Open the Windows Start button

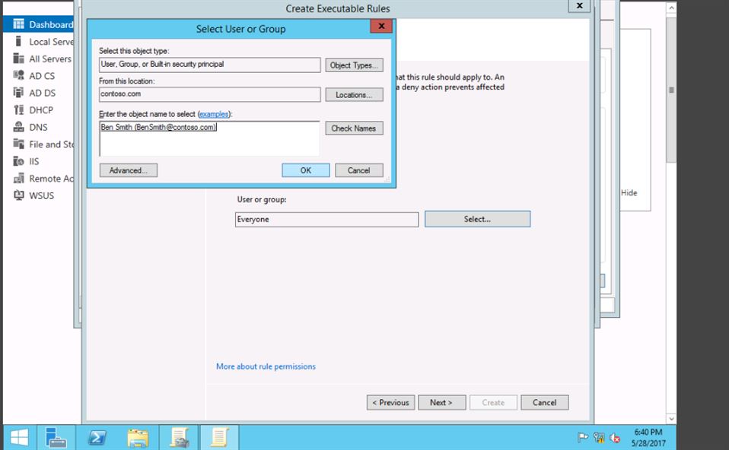click(x=19, y=438)
